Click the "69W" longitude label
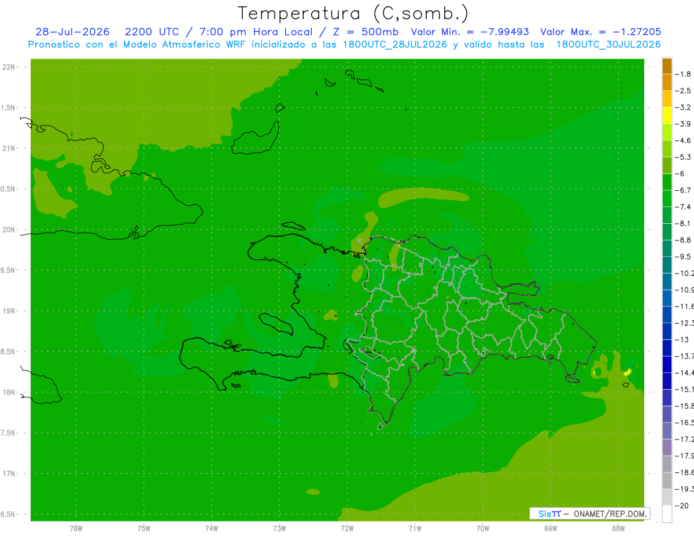The width and height of the screenshot is (694, 536). (551, 528)
